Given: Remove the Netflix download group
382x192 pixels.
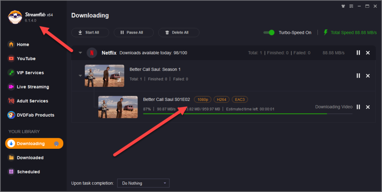Looking at the screenshot, I should [368, 53].
